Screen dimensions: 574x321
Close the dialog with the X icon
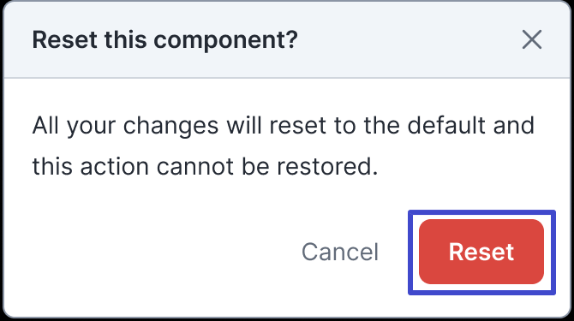pos(531,39)
